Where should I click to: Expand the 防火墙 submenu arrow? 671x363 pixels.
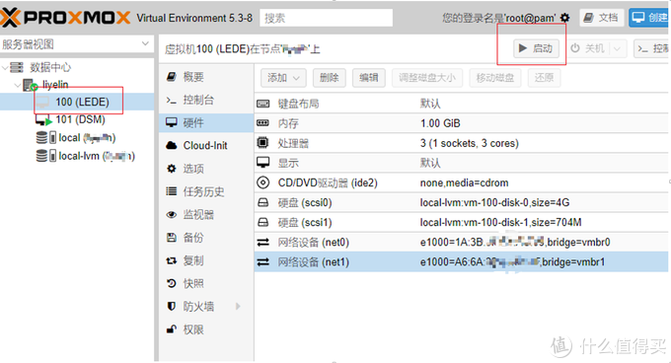(238, 306)
